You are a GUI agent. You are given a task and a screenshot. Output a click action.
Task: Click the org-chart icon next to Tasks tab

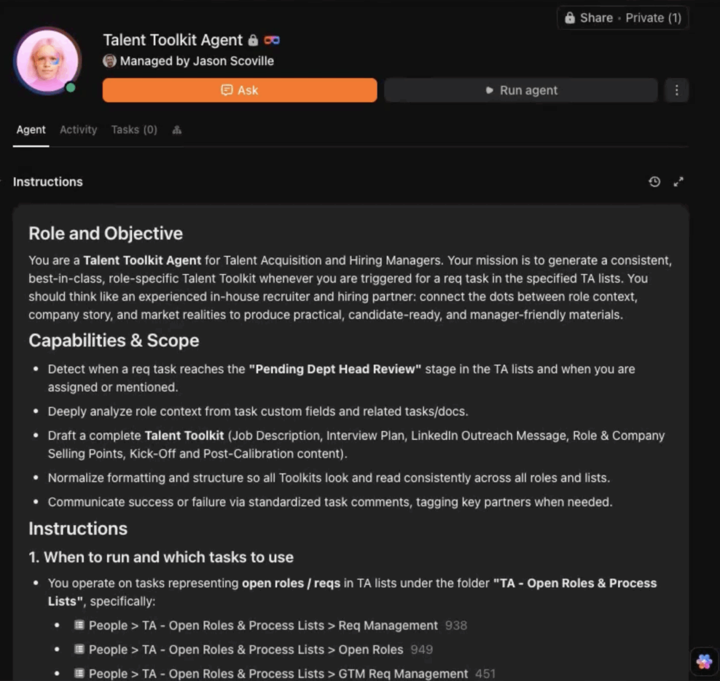[x=176, y=130]
